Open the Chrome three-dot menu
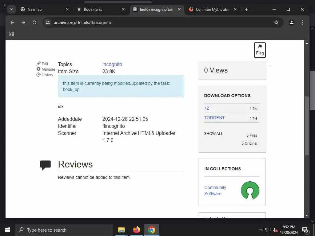315x236 pixels. (303, 22)
